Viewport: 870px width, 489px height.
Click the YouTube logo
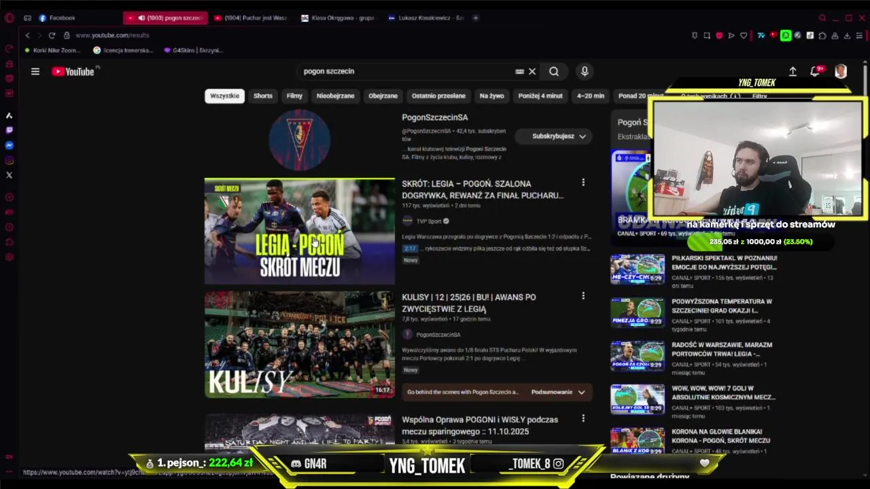[73, 71]
